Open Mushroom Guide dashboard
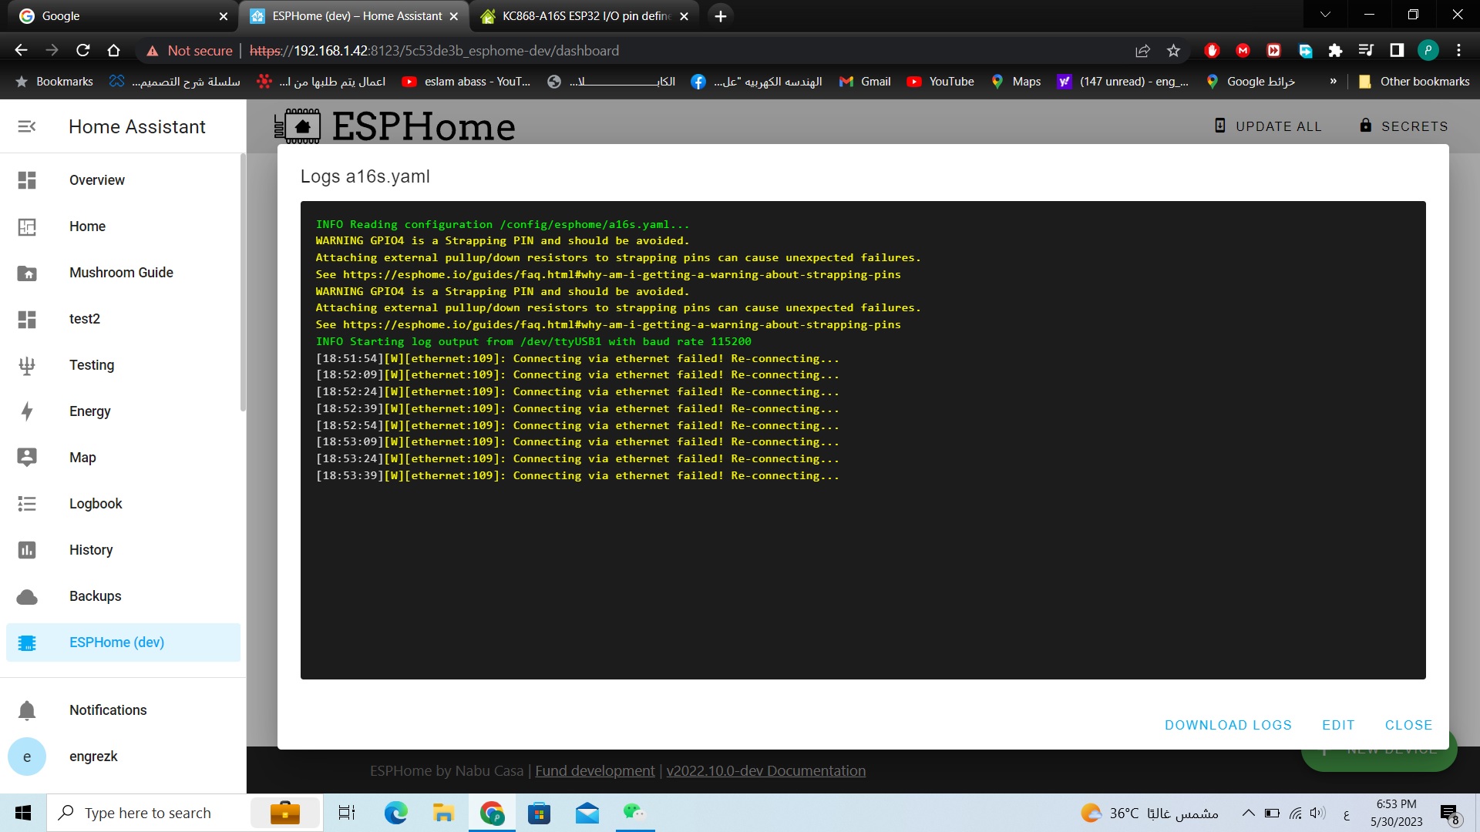This screenshot has height=832, width=1480. tap(121, 273)
